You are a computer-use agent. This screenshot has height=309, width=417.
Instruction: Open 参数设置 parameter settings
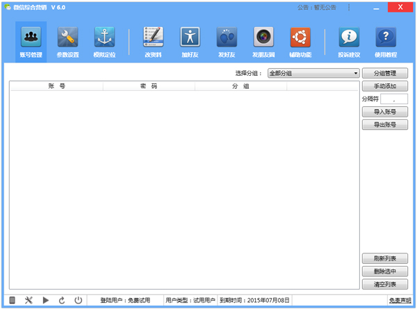coord(67,41)
